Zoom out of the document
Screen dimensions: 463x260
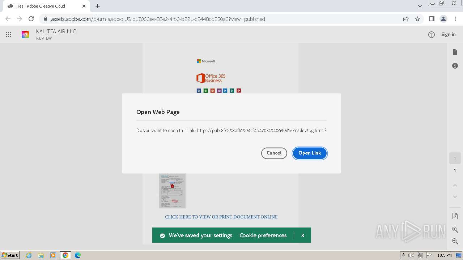pos(455,241)
